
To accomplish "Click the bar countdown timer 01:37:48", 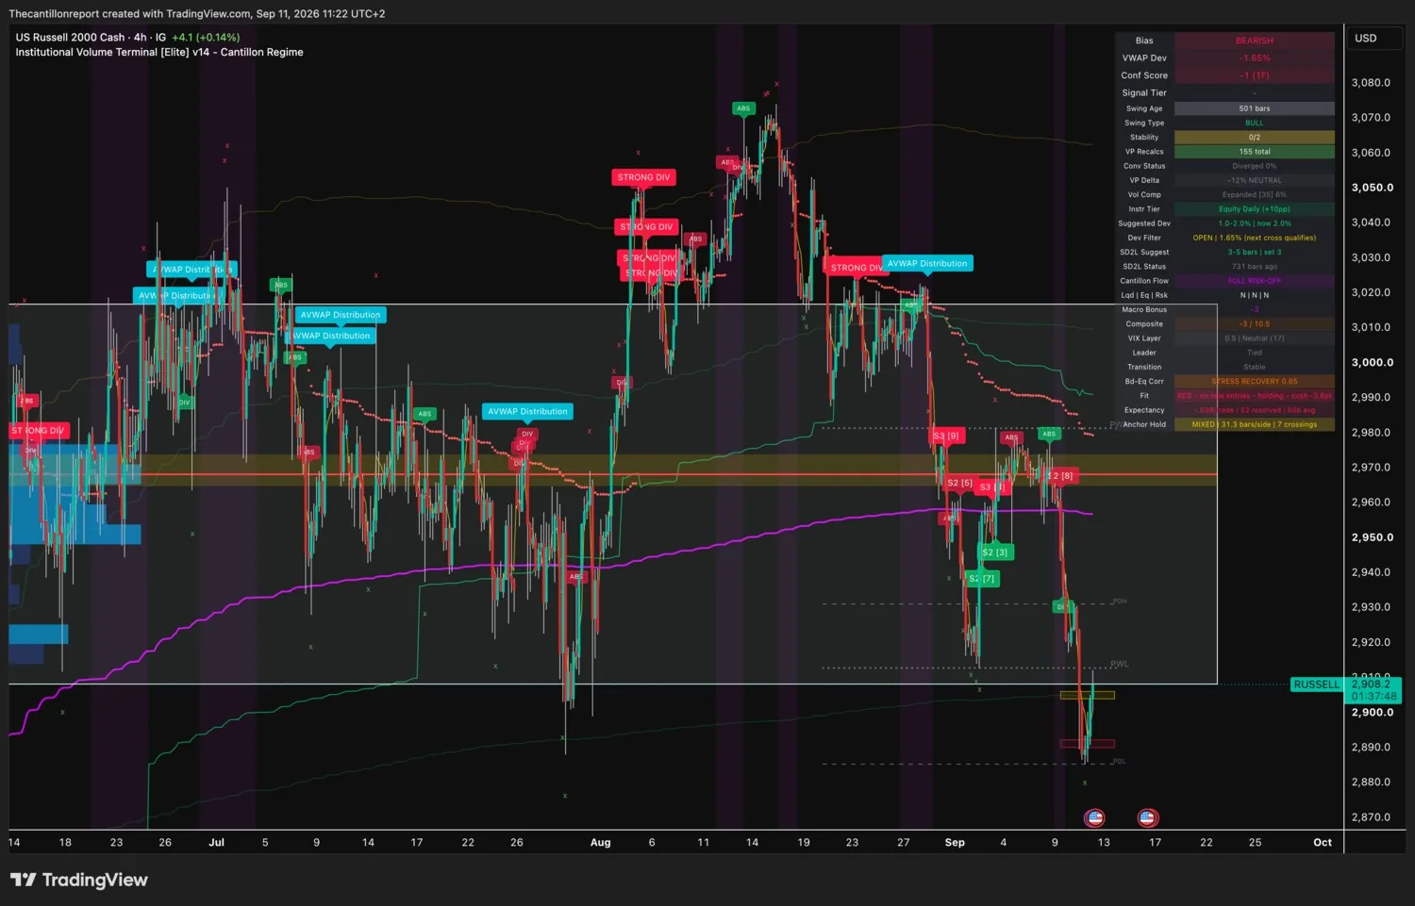I will 1373,697.
